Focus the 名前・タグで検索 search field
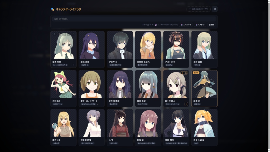Screen dimensions: 270x152 134,19
